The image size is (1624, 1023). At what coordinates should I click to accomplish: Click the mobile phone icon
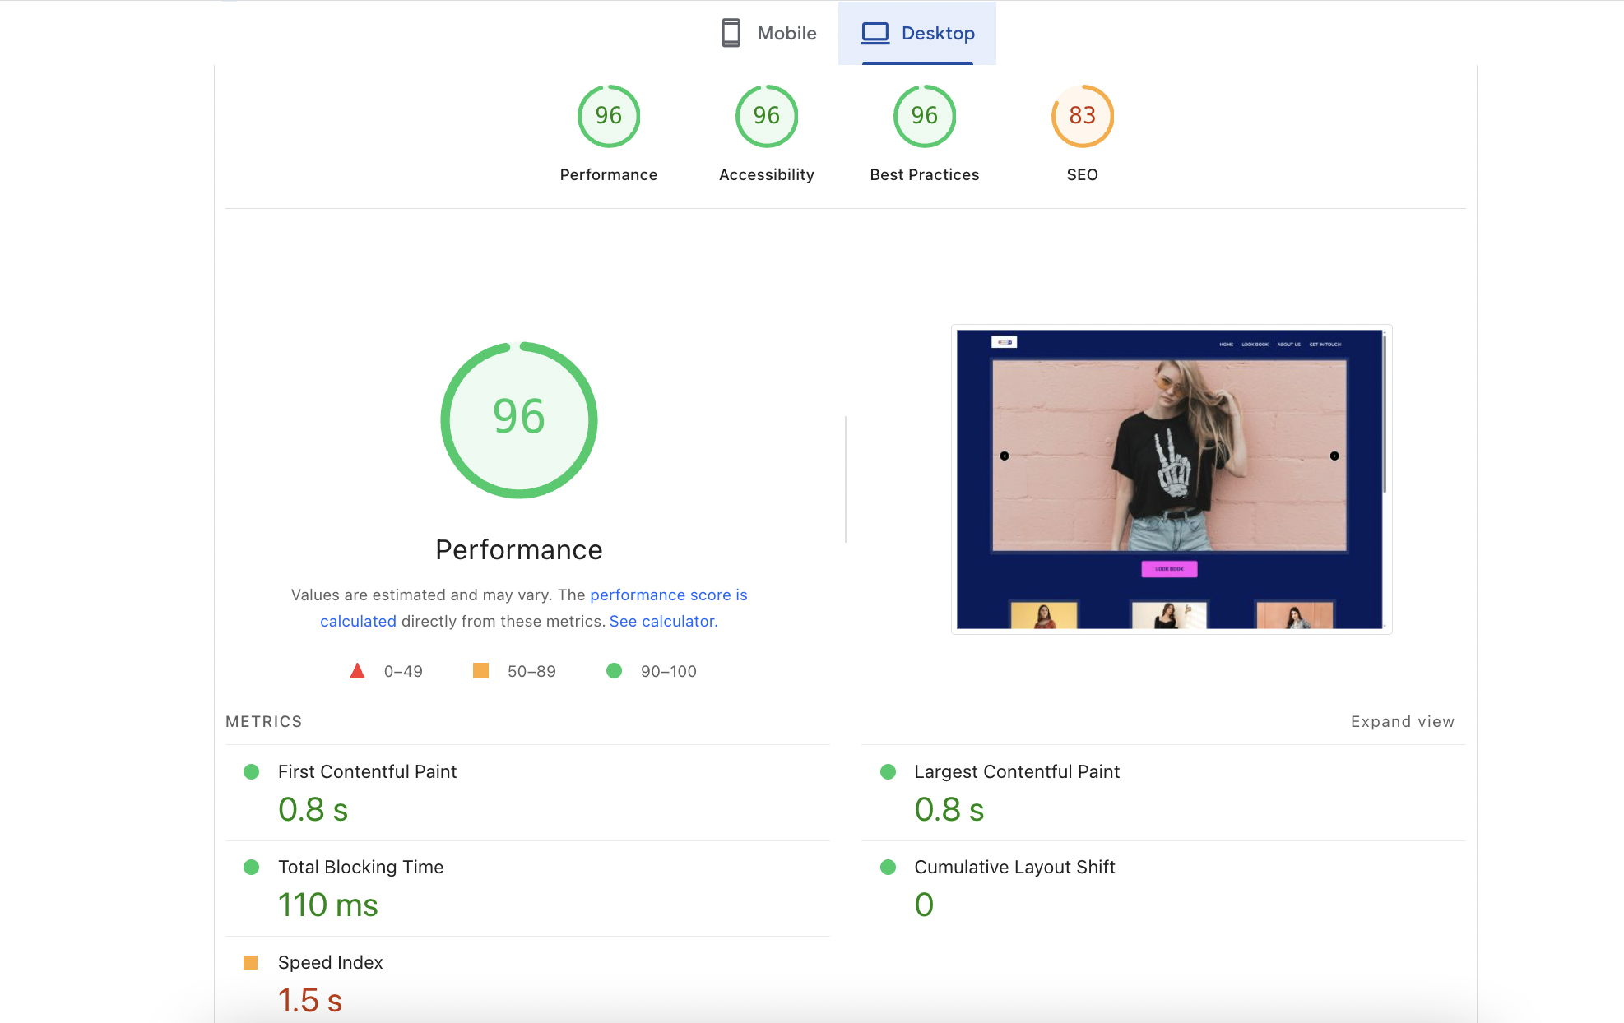point(731,33)
